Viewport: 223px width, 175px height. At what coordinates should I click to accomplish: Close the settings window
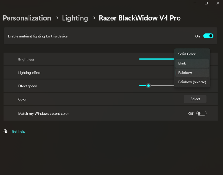pos(218,3)
